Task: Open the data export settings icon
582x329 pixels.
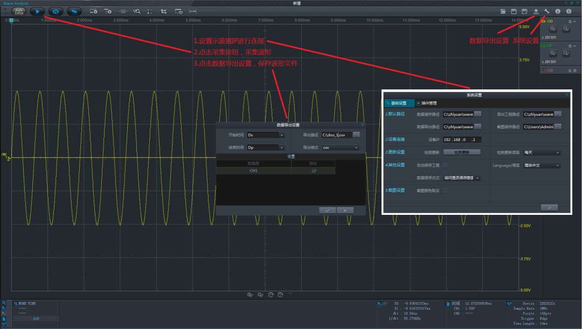Action: [536, 11]
